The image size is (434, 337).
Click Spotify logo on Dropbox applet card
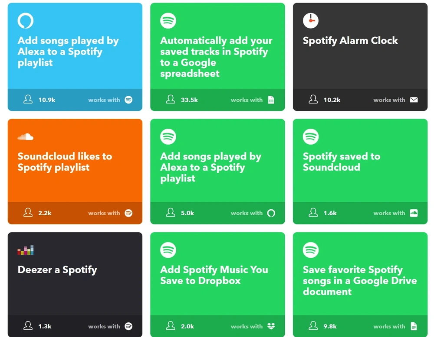click(x=168, y=250)
